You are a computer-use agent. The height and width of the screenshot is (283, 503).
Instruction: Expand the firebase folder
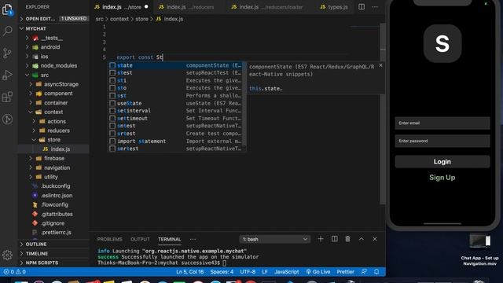tap(53, 159)
